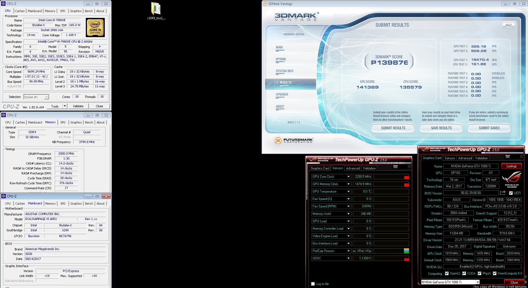This screenshot has height=288, width=528.
Task: Click the Intel Core i9 Extreme logo
Action: (95, 27)
